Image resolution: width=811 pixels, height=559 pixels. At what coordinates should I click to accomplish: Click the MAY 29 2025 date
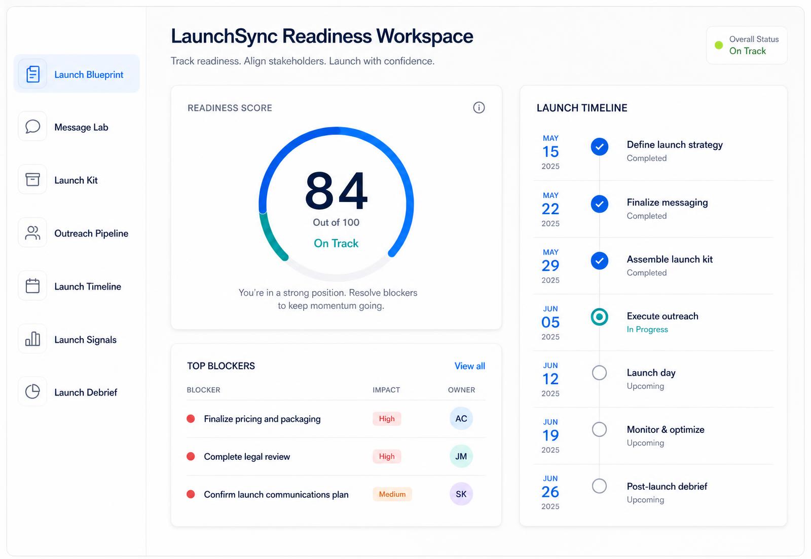pos(550,266)
